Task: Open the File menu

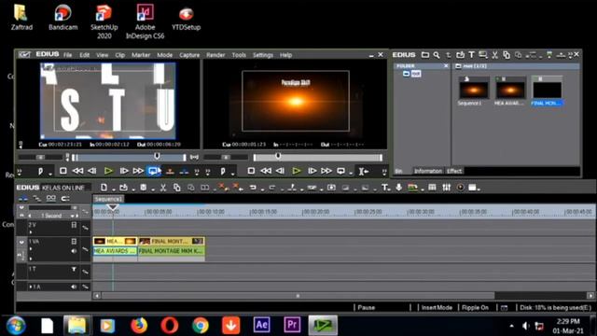Action: pos(68,55)
